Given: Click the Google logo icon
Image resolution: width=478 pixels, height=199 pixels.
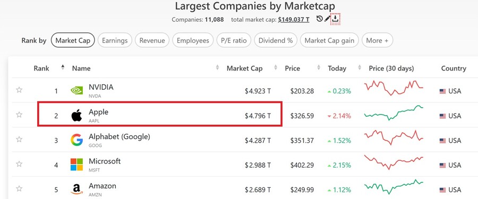Looking at the screenshot, I should [76, 140].
